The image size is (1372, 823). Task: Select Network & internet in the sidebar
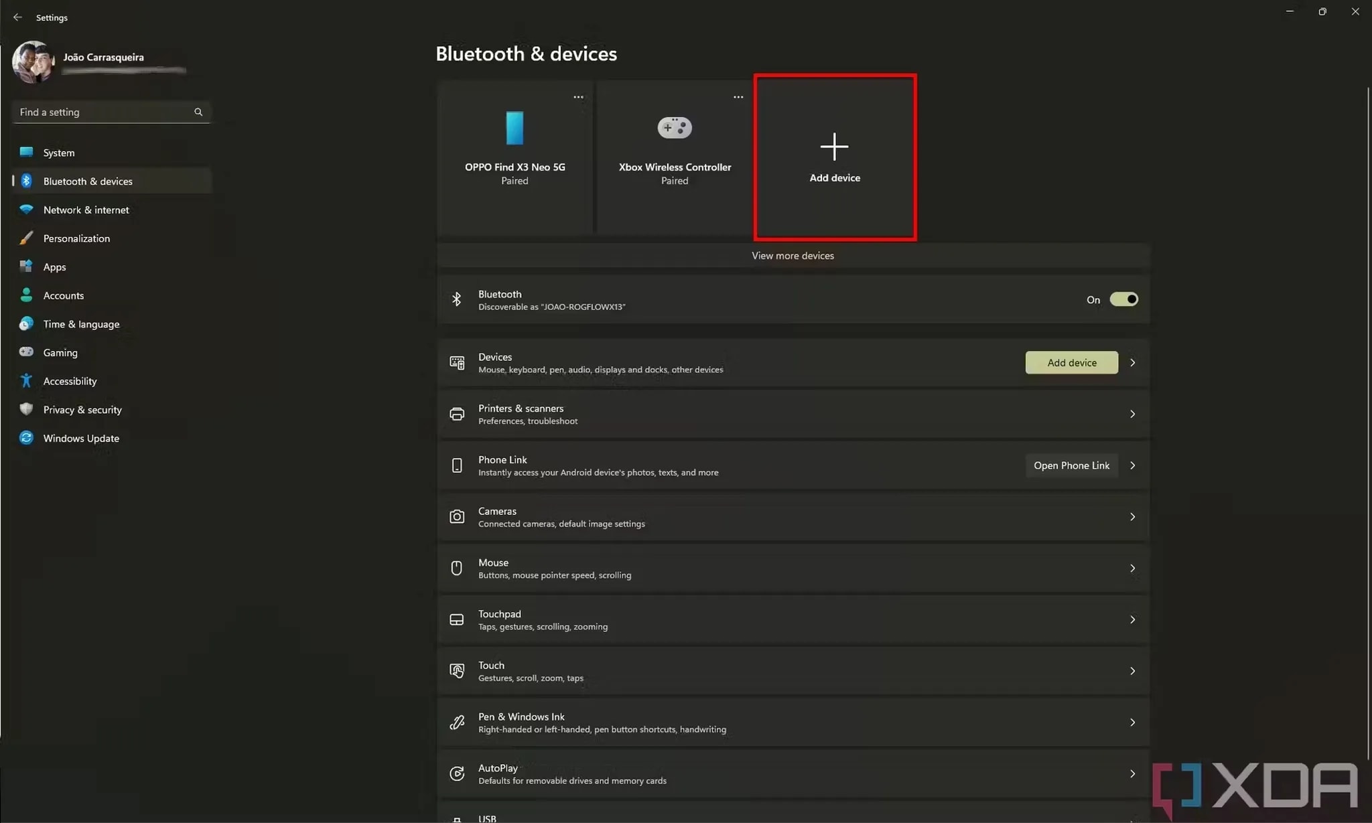(86, 210)
